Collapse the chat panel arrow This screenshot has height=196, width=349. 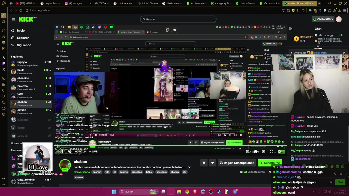(291, 29)
